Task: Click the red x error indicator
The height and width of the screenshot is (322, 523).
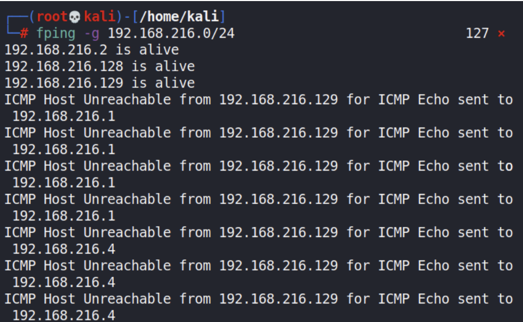Action: click(501, 33)
